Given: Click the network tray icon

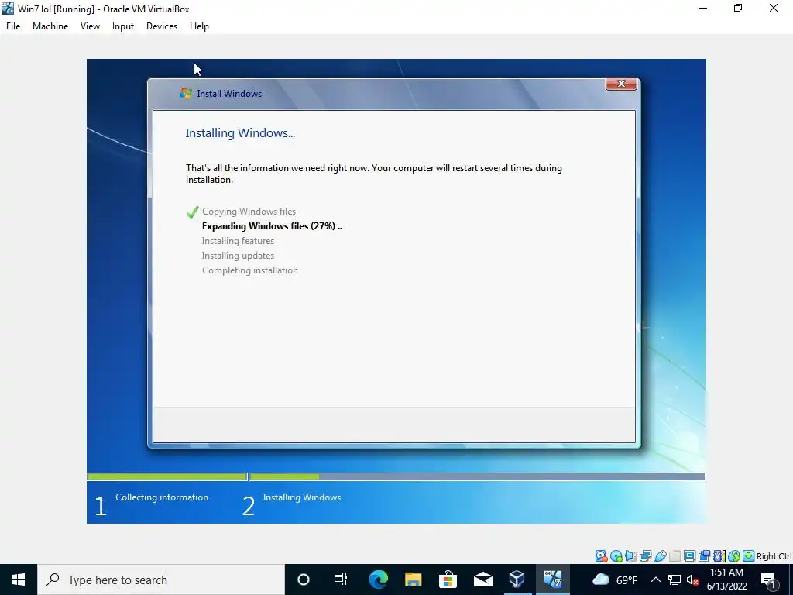Looking at the screenshot, I should [x=675, y=580].
